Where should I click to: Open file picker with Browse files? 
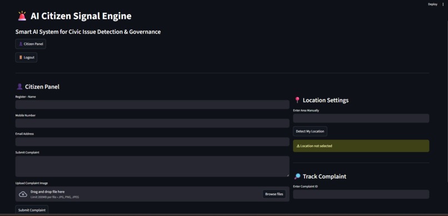(x=274, y=194)
